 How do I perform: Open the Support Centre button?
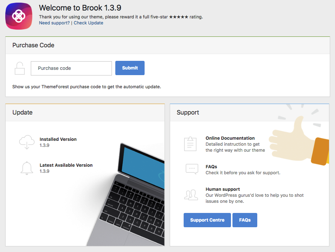click(x=207, y=220)
